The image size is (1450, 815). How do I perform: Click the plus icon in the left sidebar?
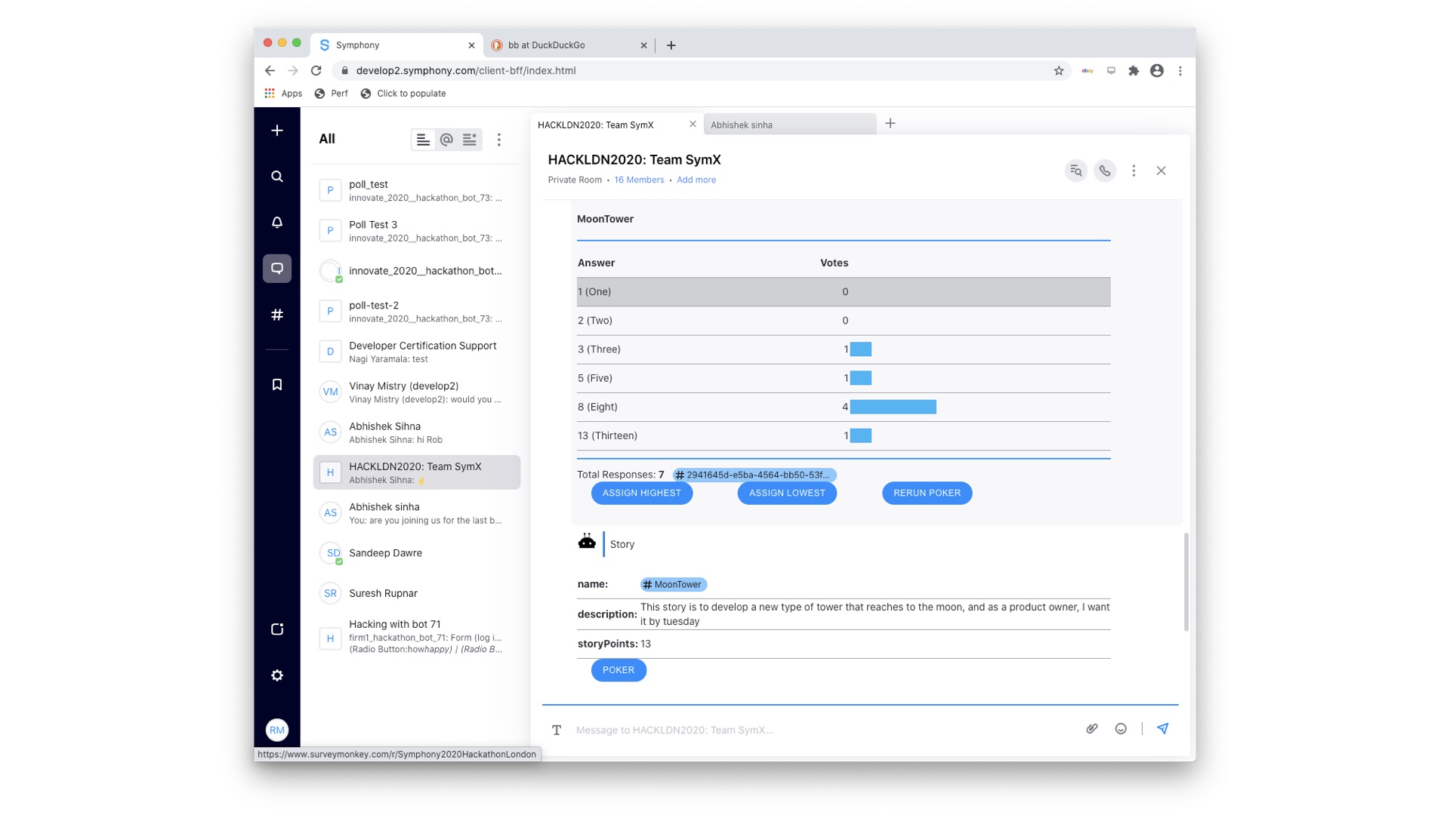coord(277,131)
